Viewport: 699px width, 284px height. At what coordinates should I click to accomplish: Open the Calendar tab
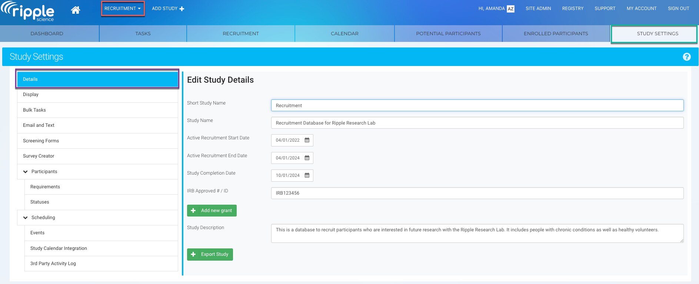[344, 34]
